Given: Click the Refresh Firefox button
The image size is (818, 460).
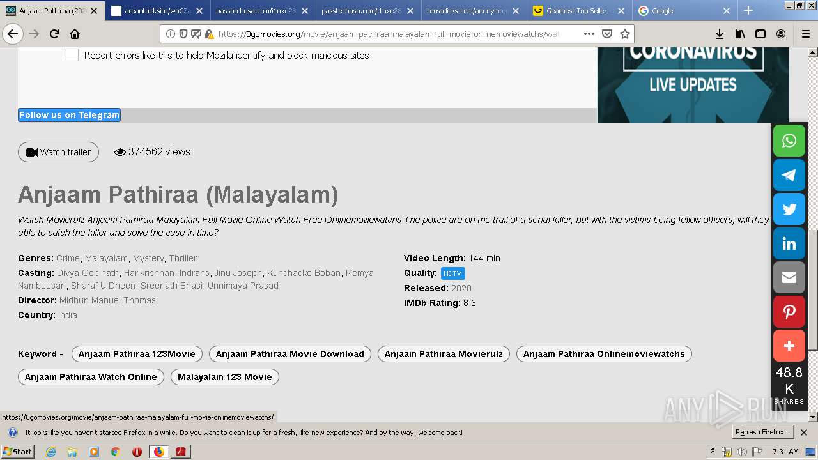Looking at the screenshot, I should pos(763,433).
